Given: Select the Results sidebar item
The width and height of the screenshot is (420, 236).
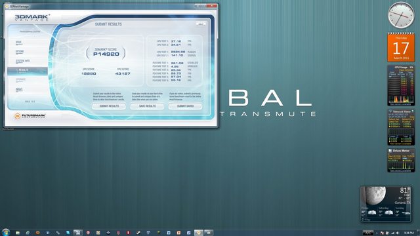Looking at the screenshot, I should [28, 70].
